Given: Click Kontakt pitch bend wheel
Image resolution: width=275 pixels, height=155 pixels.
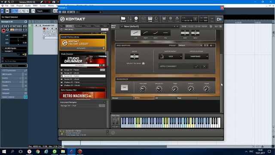Looking at the screenshot, I should pos(113,121).
